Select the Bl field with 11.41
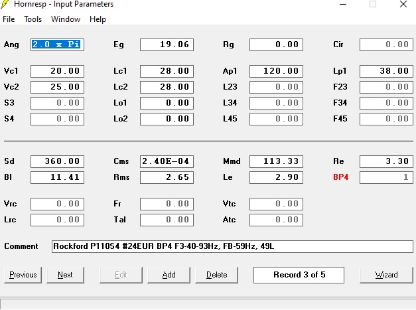The height and width of the screenshot is (310, 416). pos(57,177)
